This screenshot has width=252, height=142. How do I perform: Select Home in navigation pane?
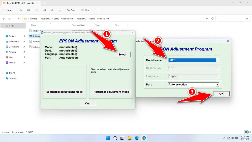tap(13, 26)
